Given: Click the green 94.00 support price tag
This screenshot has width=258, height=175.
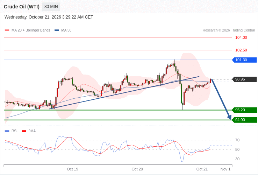Looking at the screenshot, I should 244,120.
